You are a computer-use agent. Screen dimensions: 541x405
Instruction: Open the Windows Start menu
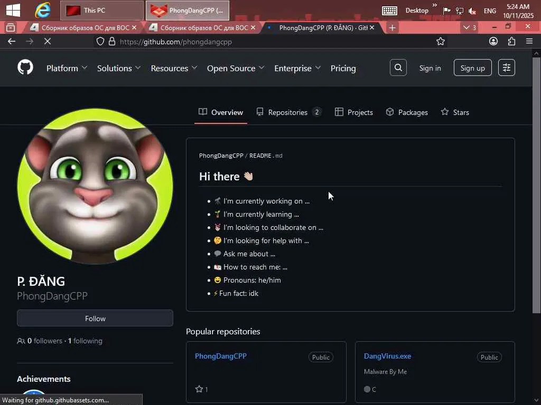(13, 10)
